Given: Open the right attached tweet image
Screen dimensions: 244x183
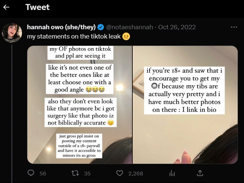Looking at the screenshot, I should 185,105.
